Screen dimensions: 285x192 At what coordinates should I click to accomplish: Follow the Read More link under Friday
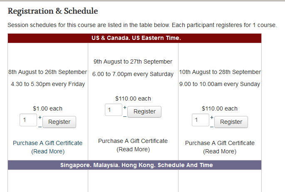point(48,151)
